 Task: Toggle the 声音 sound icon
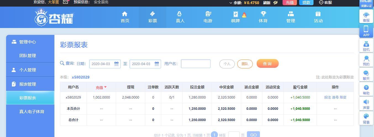366,104
